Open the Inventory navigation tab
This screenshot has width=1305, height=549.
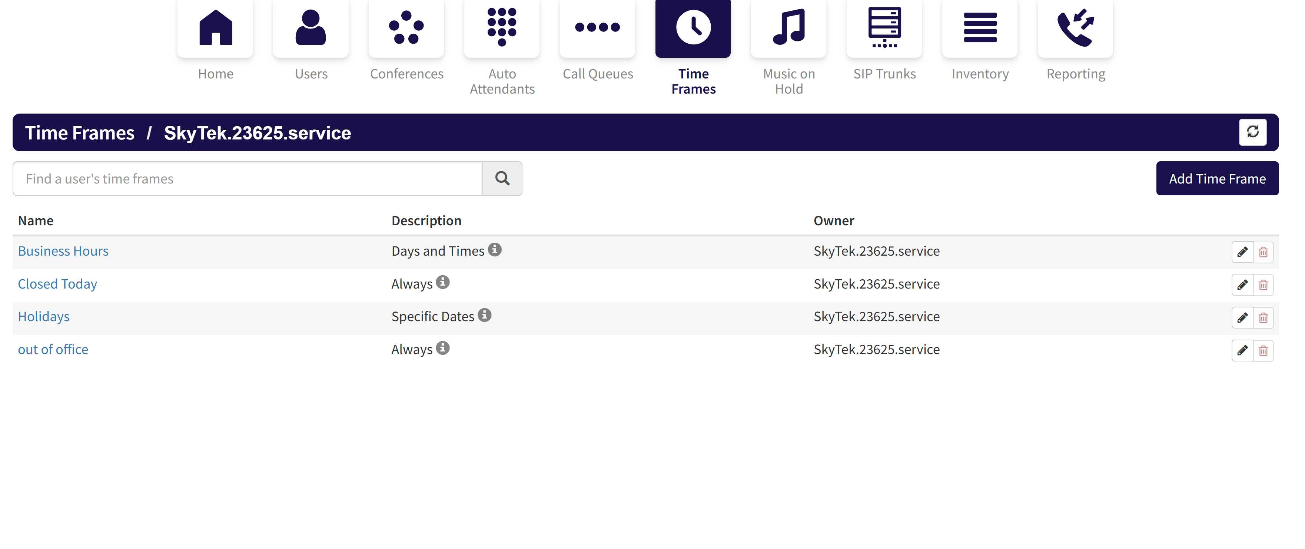pos(980,28)
